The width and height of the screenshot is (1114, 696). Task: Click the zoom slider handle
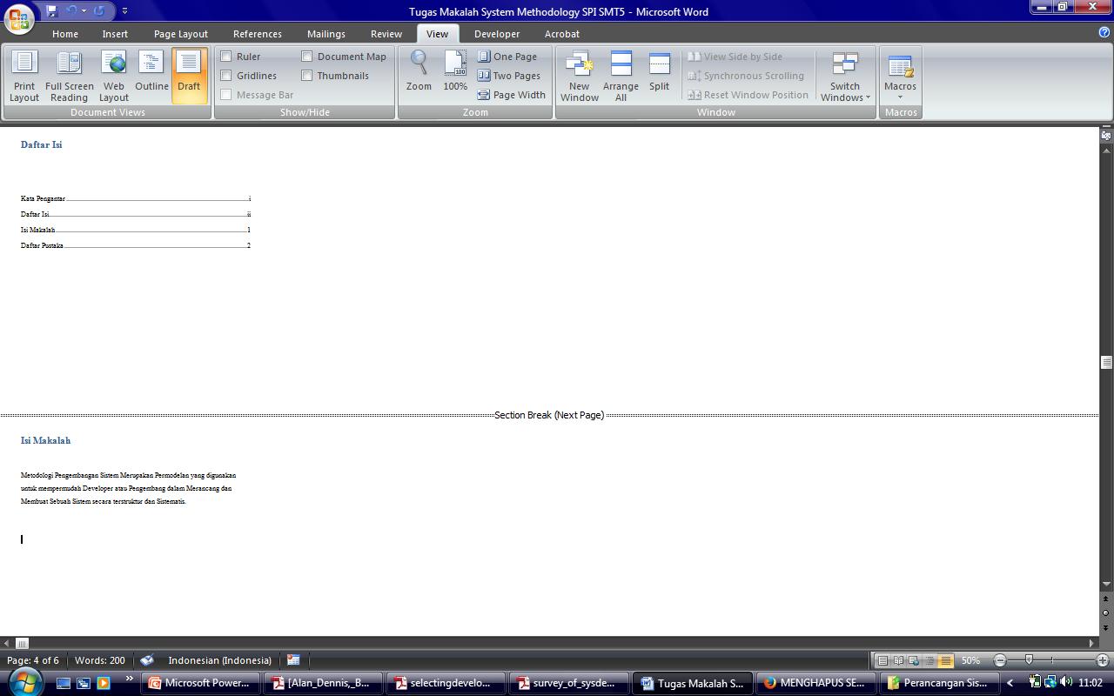coord(1029,660)
